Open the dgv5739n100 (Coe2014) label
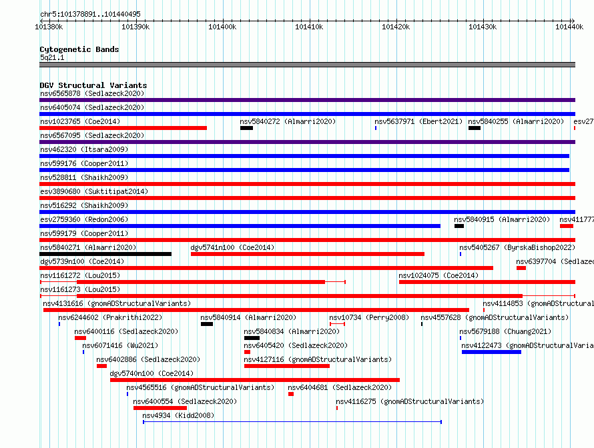 click(x=82, y=261)
